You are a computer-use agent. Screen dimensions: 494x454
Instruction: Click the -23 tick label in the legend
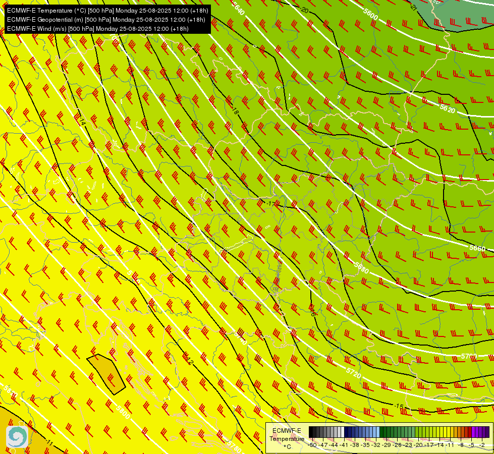408,445
